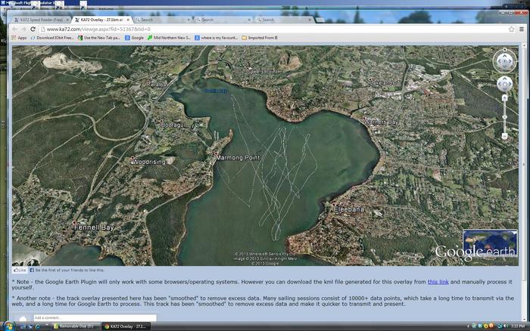The width and height of the screenshot is (530, 331).
Task: Click the Google Earth zoom slider handle
Action: point(505,116)
